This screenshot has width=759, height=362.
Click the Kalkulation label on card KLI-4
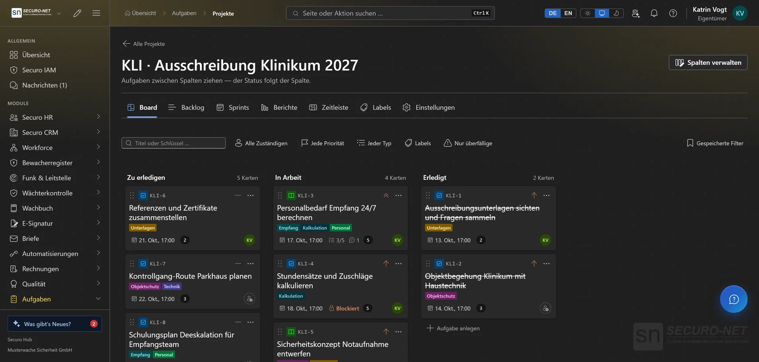[x=291, y=296]
